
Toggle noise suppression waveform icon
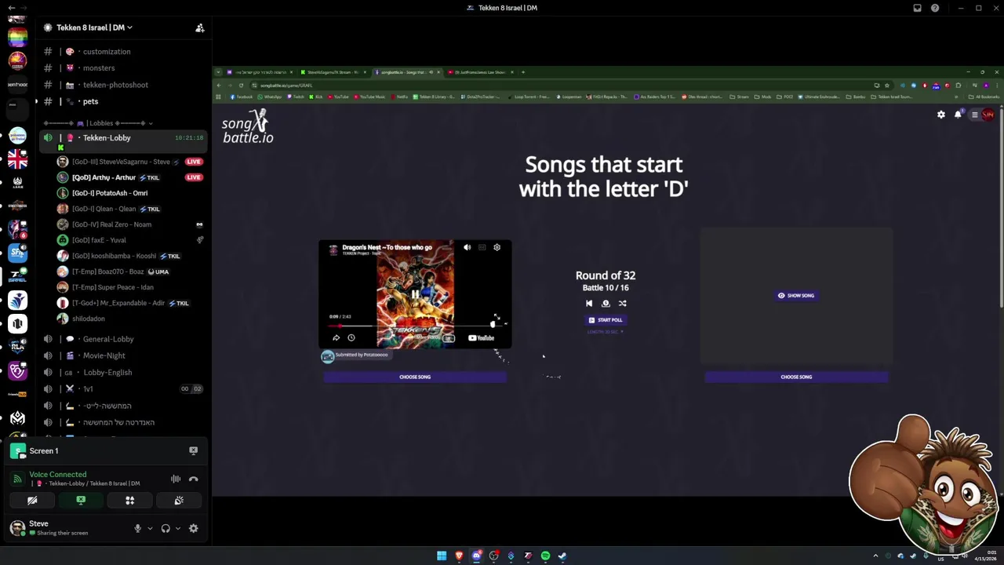176,479
